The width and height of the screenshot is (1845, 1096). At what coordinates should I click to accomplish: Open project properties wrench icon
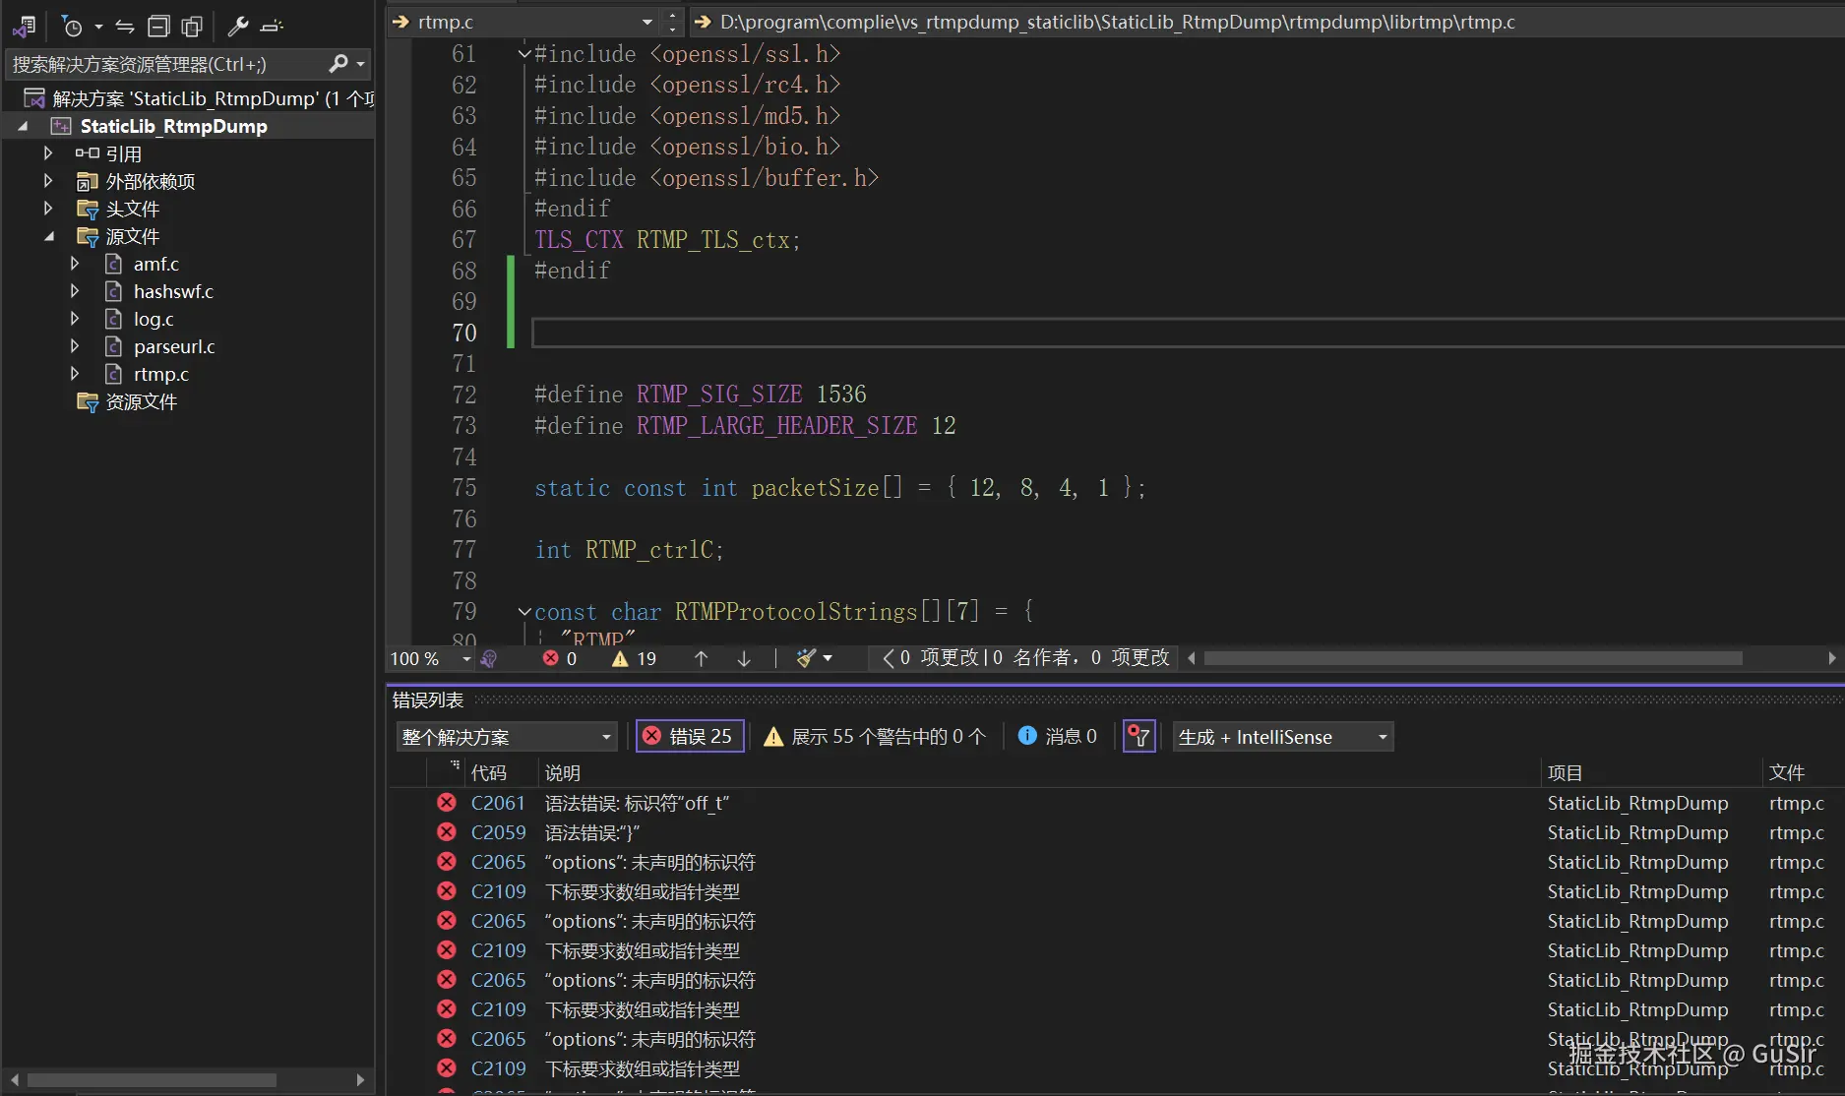click(238, 26)
